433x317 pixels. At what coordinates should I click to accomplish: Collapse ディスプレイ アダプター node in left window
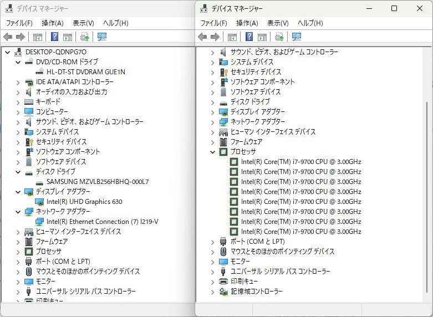click(18, 192)
